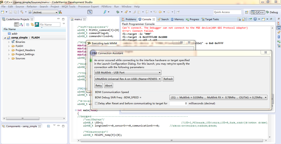Expand the Project_Settings folder node
The height and width of the screenshot is (144, 281).
pyautogui.click(x=9, y=54)
